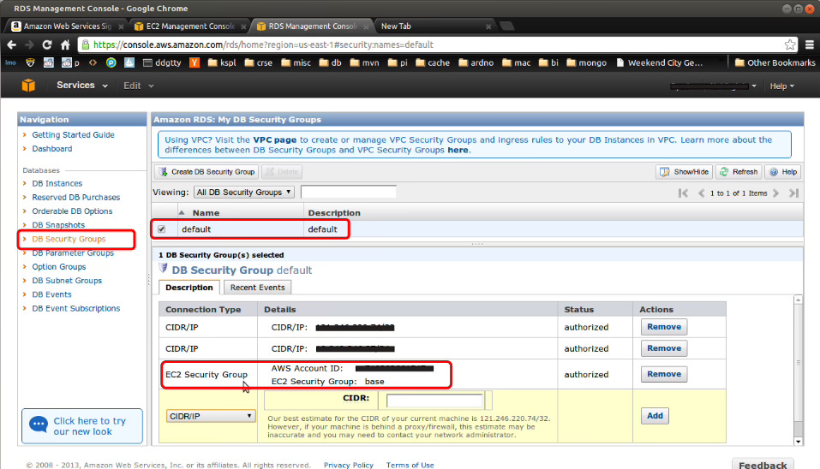The height and width of the screenshot is (469, 820).
Task: Sort security groups by Name arrow
Action: tap(182, 212)
